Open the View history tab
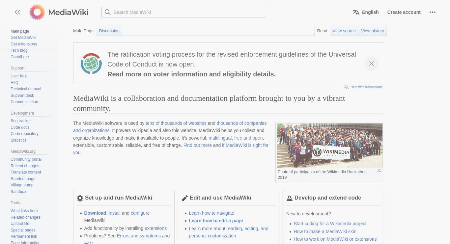This screenshot has width=450, height=244. point(373,31)
